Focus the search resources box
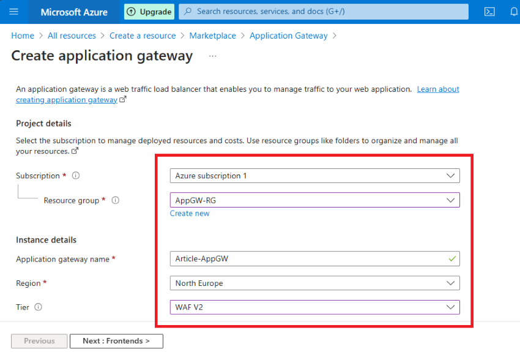This screenshot has width=520, height=352. pyautogui.click(x=324, y=12)
